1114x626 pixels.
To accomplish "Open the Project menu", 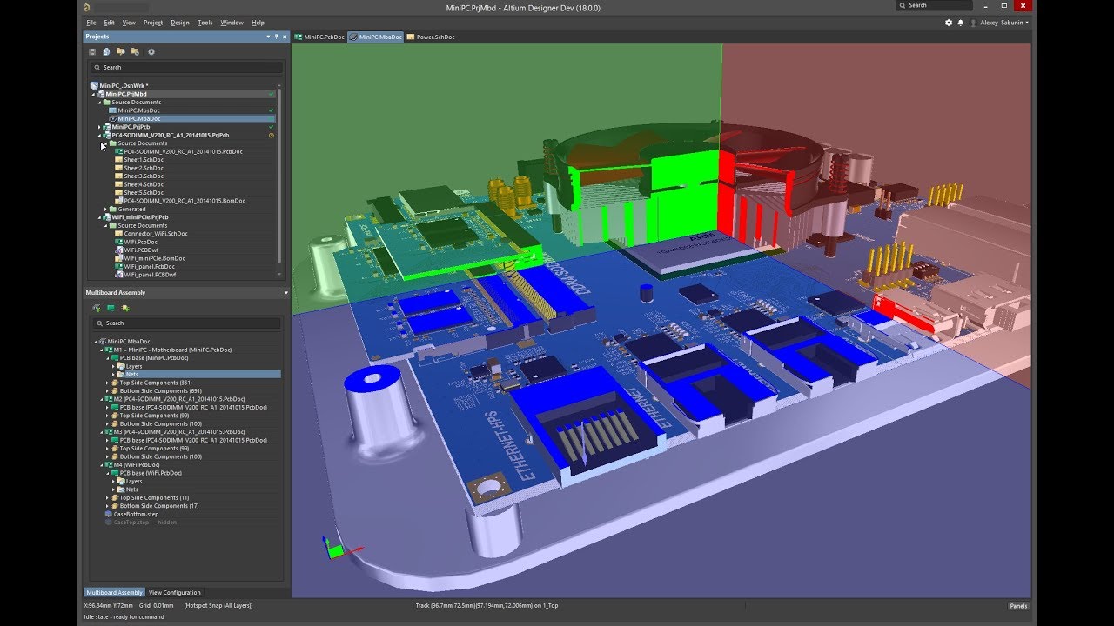I will [x=153, y=23].
